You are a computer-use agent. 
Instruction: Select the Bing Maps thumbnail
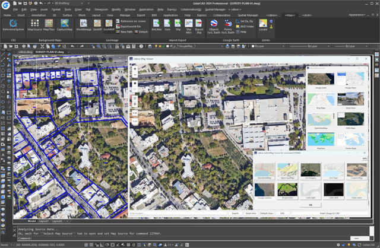pyautogui.click(x=321, y=100)
